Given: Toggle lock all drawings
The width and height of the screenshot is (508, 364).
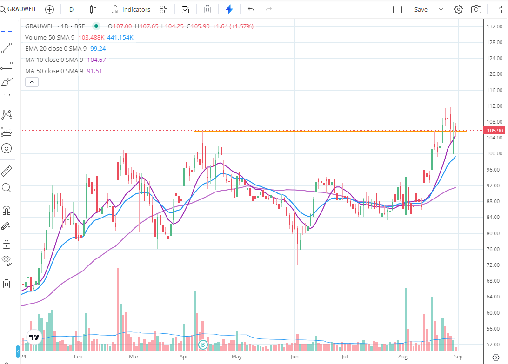Looking at the screenshot, I should pos(7,244).
